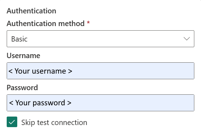Image resolution: width=201 pixels, height=131 pixels.
Task: Uncheck the Skip test connection checkbox
Action: (x=12, y=122)
